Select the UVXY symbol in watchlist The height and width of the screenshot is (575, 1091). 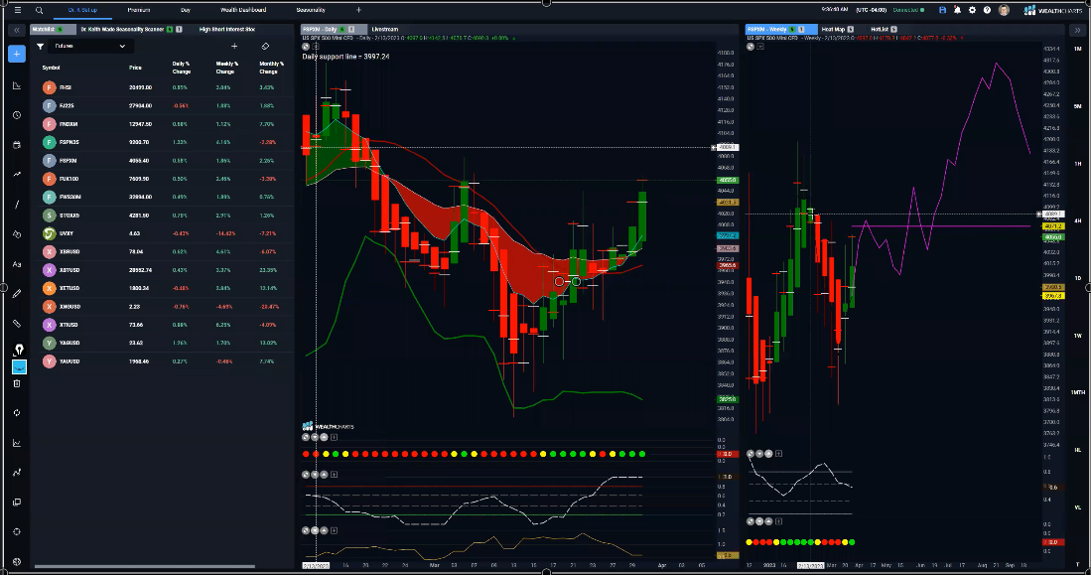67,234
